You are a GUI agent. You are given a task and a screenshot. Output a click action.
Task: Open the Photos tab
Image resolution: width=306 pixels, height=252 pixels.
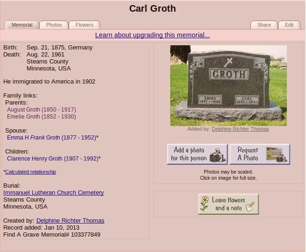click(54, 25)
